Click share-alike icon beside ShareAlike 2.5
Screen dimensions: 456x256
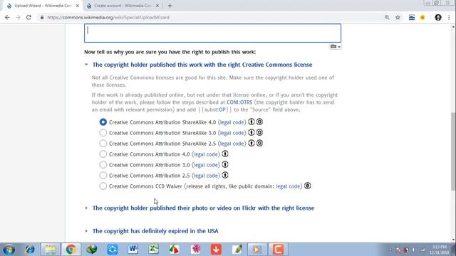pos(259,143)
